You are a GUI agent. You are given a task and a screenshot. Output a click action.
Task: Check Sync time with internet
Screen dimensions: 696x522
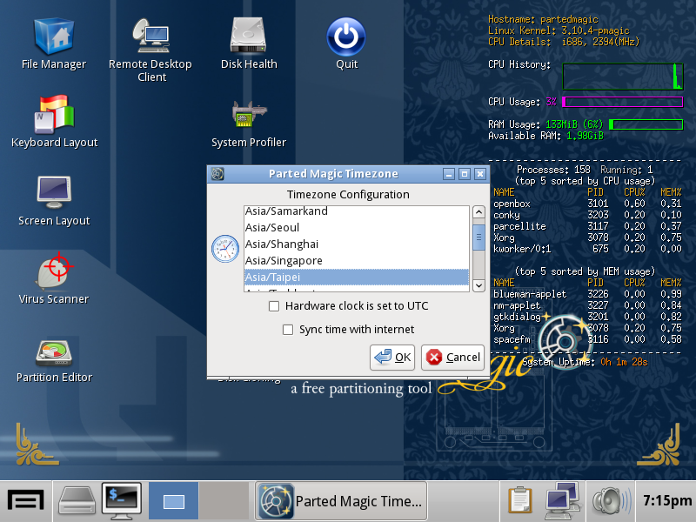pyautogui.click(x=288, y=330)
